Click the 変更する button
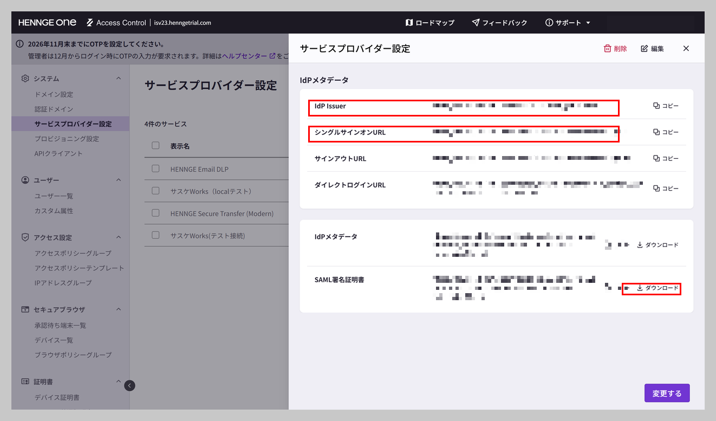This screenshot has width=716, height=421. point(667,393)
